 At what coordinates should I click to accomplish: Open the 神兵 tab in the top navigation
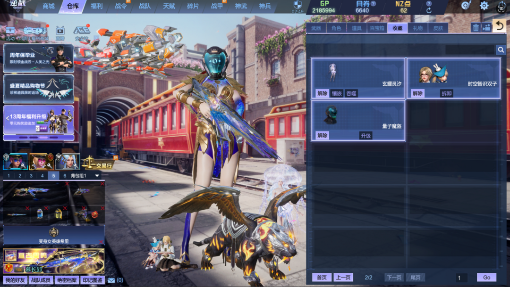265,6
